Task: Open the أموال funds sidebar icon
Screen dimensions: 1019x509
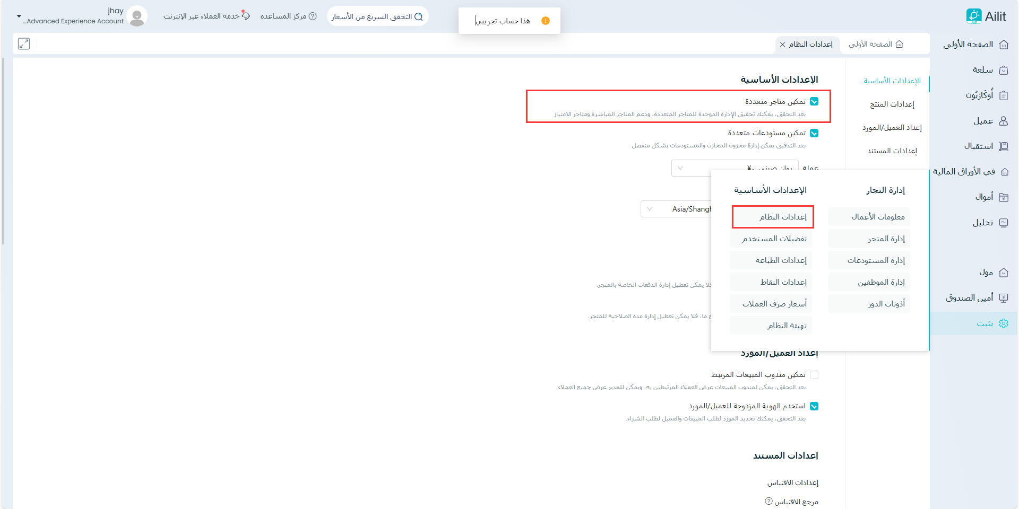Action: click(1004, 197)
